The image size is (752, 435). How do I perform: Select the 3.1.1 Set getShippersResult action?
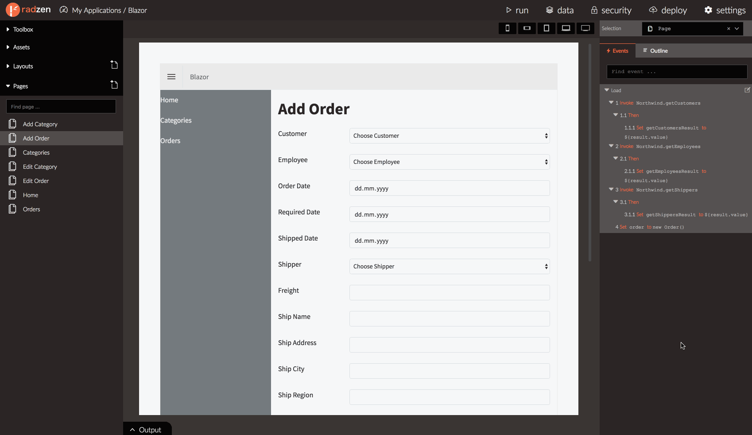[686, 214]
